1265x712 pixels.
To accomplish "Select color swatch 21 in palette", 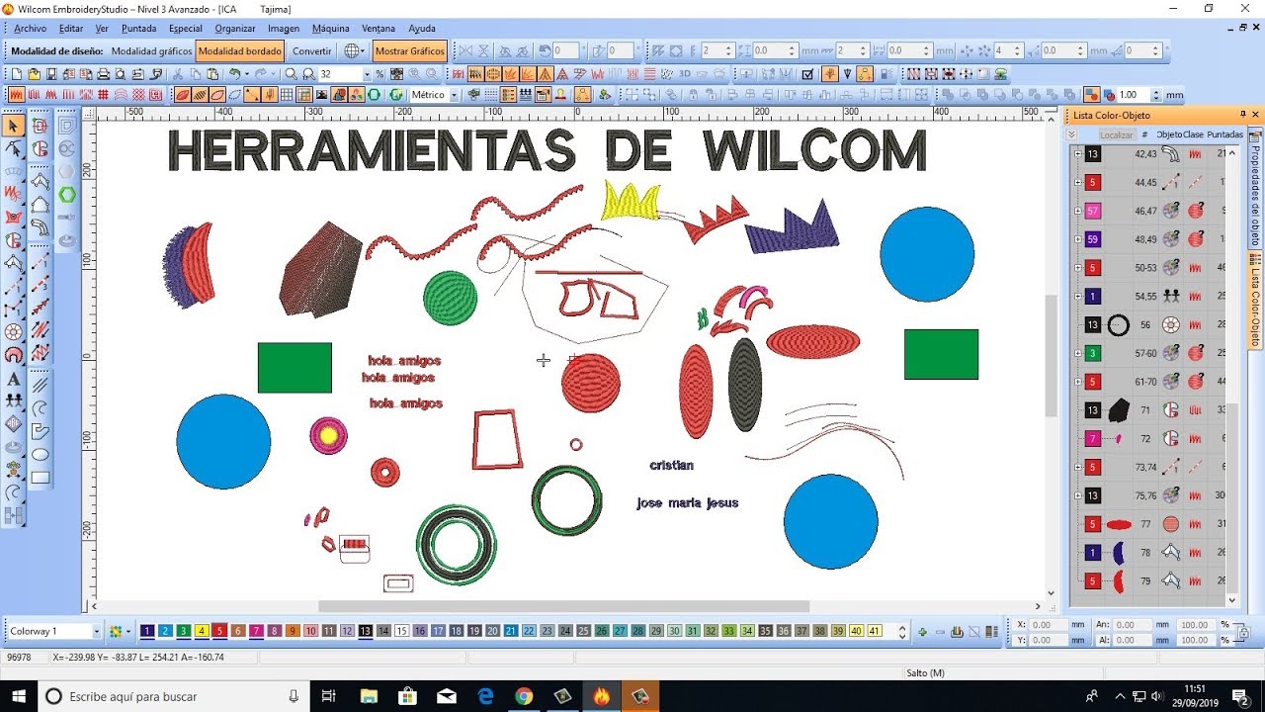I will 510,631.
